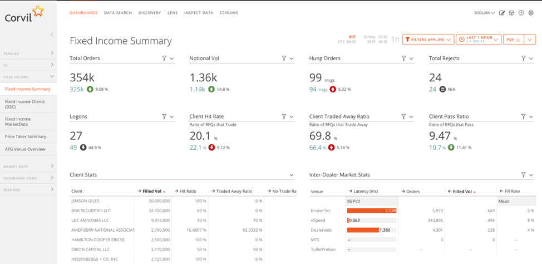Viewport: 542px width, 264px height.
Task: Click Inter-Dealer Market Stats filter funnel icon
Action: click(x=523, y=175)
